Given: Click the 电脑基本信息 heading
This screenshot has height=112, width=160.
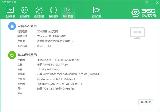Looking at the screenshot, I should coord(27,26).
